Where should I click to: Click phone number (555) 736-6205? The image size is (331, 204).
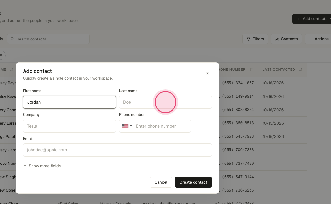coord(238,190)
